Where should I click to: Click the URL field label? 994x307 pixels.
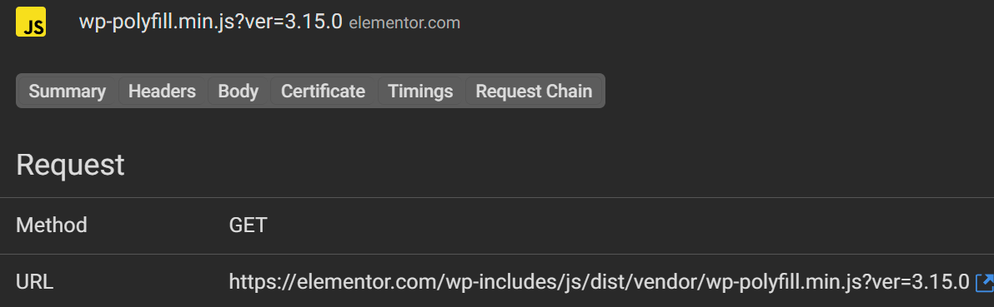pos(34,282)
